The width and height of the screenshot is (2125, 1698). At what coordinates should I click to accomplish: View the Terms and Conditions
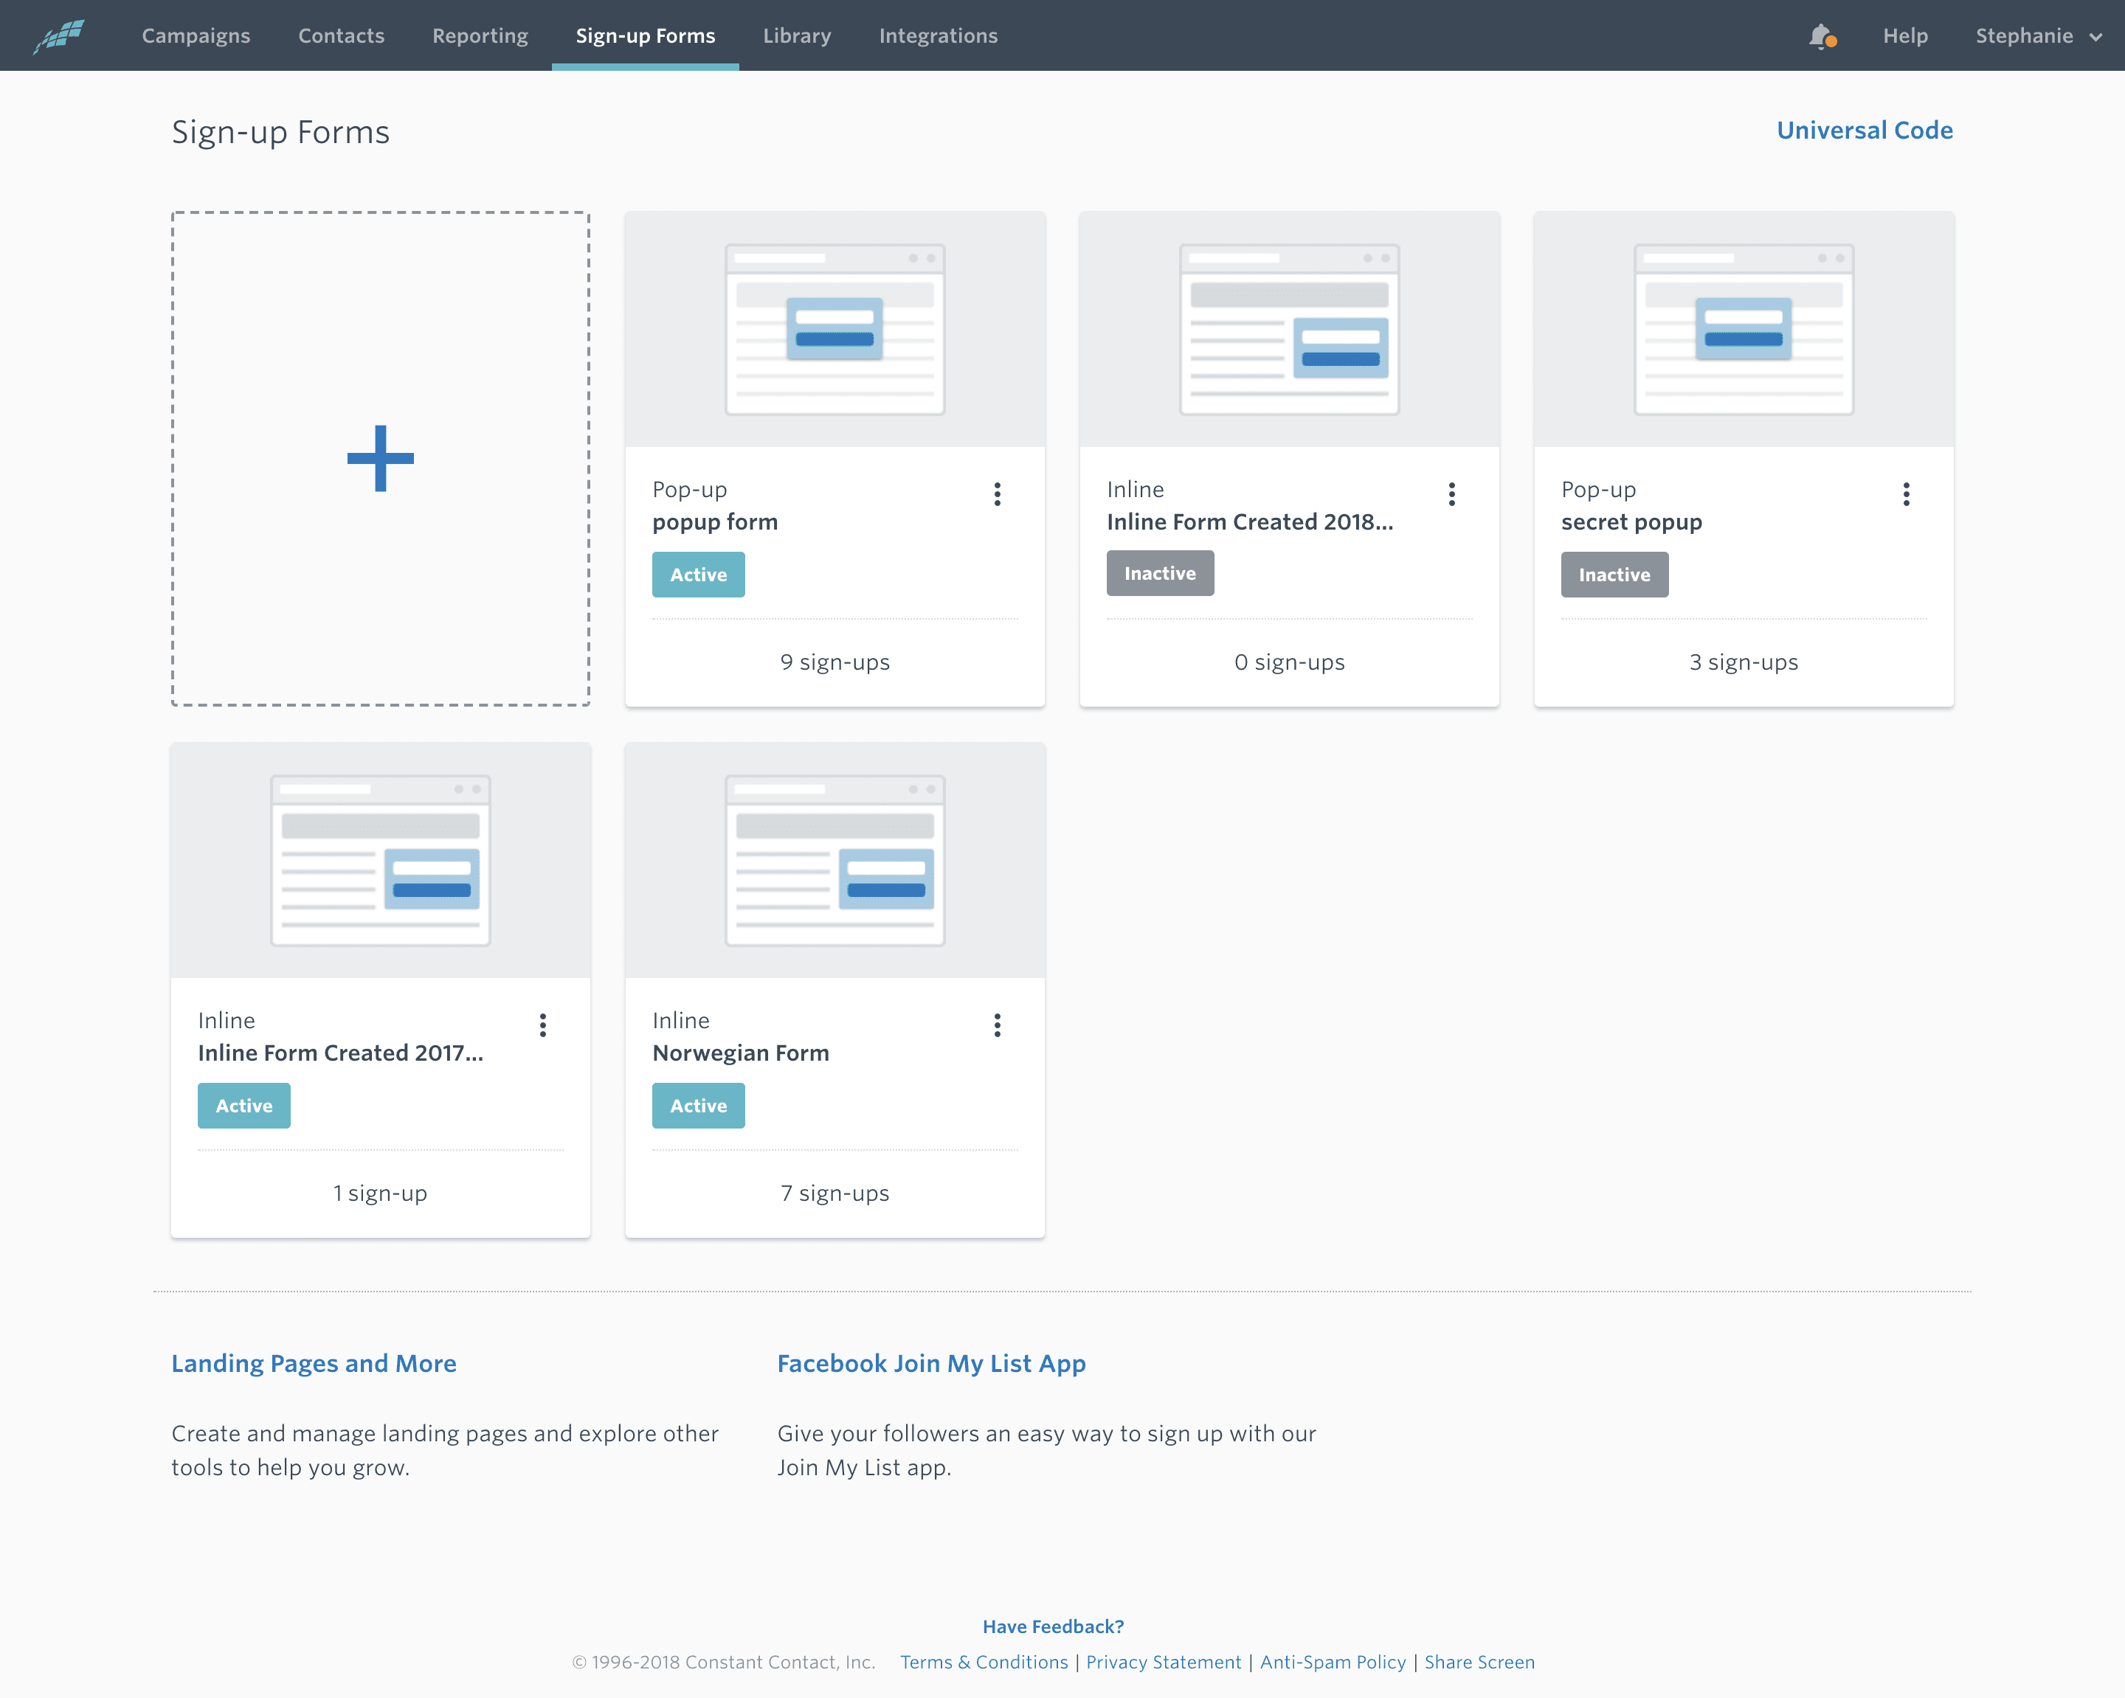(x=983, y=1662)
